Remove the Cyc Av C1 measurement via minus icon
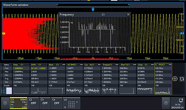Viewport: 186px width, 110px height. click(99, 64)
